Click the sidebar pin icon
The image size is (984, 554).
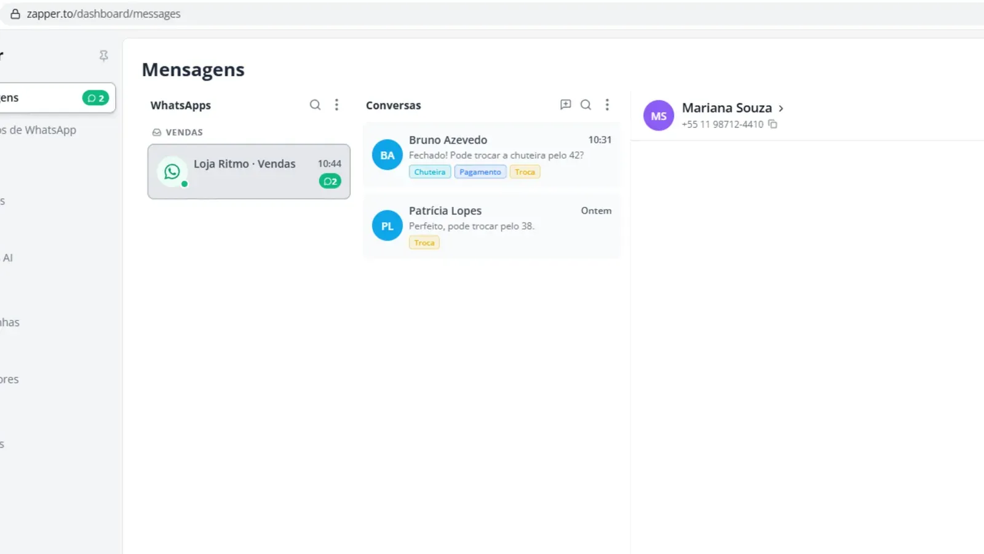click(103, 56)
